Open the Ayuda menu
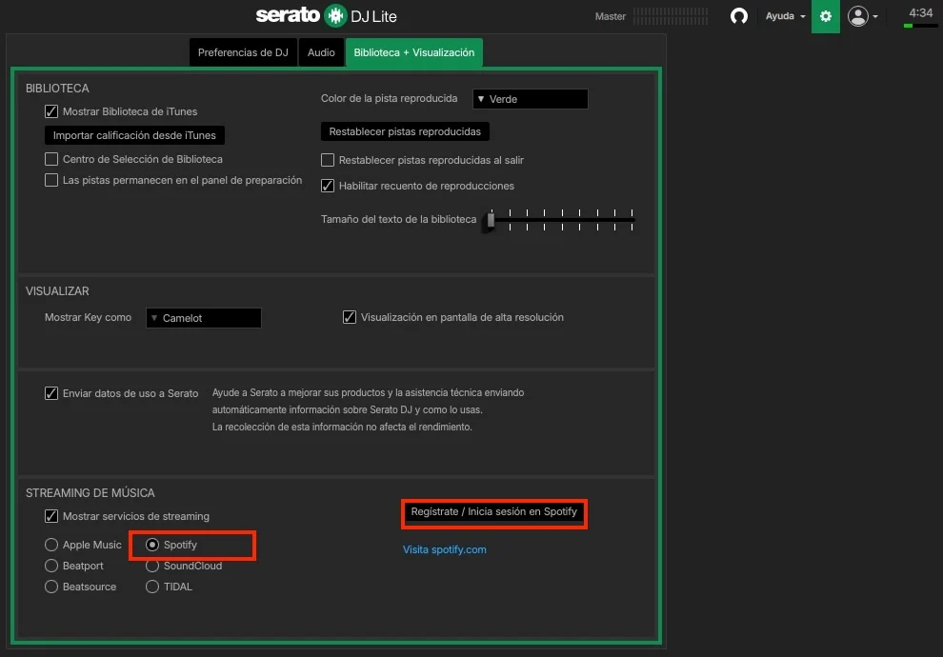The width and height of the screenshot is (943, 657). pos(781,16)
